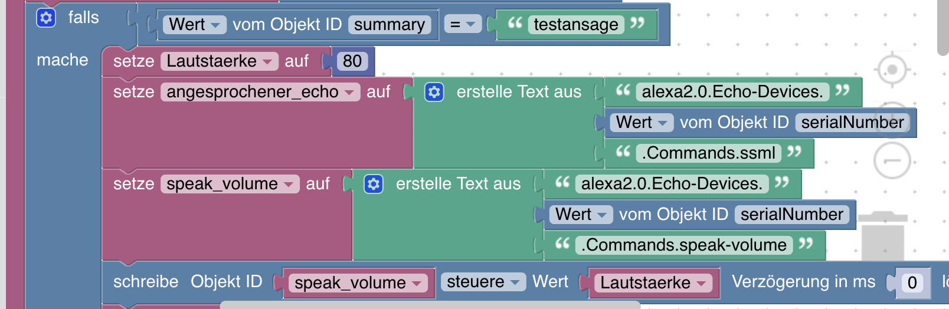949x309 pixels.
Task: Zoom out using the minus circle icon
Action: (892, 160)
